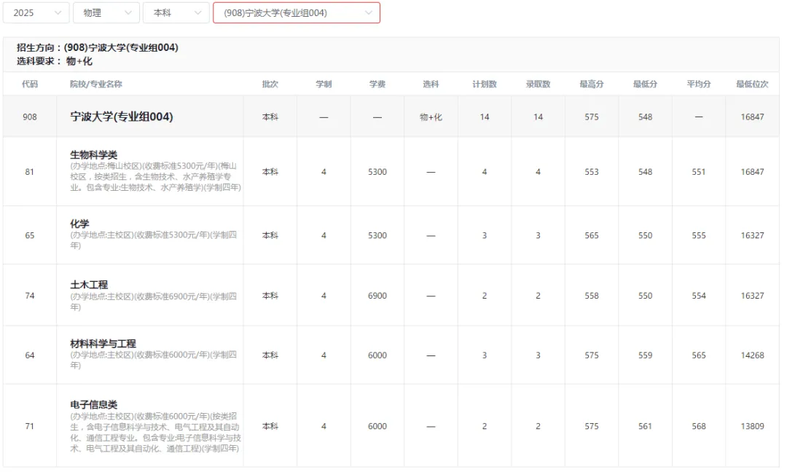Screen dimensions: 787x472
Task: Click the 批次 column header
Action: coord(270,84)
